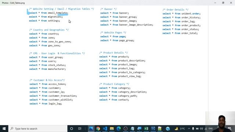
Task: Click the 'order_product' query line
Action: [181, 25]
